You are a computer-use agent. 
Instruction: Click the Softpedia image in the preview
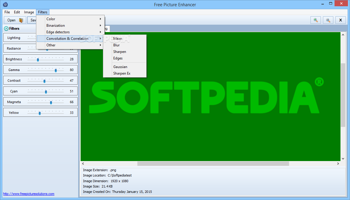[x=211, y=97]
